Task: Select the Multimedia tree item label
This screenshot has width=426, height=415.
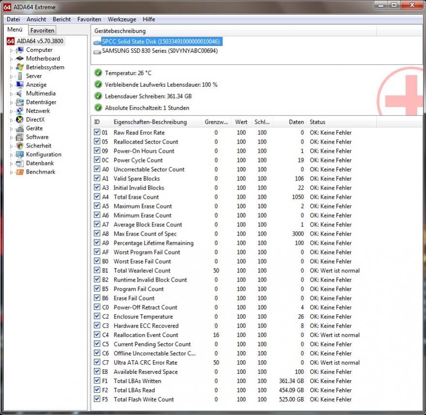Action: pyautogui.click(x=41, y=94)
